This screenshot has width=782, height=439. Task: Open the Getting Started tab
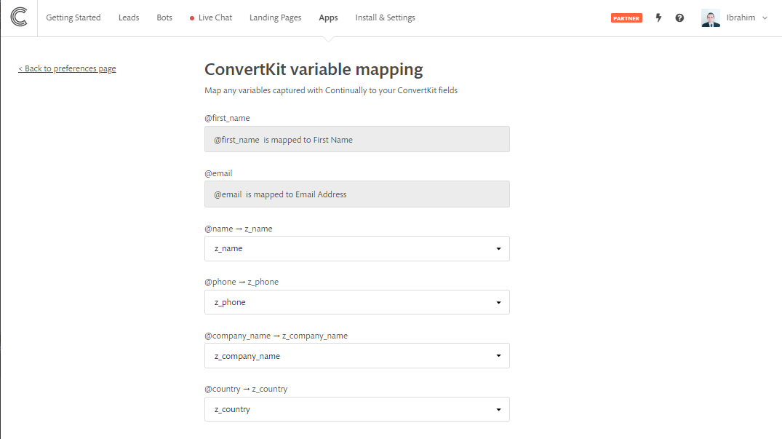pos(73,17)
